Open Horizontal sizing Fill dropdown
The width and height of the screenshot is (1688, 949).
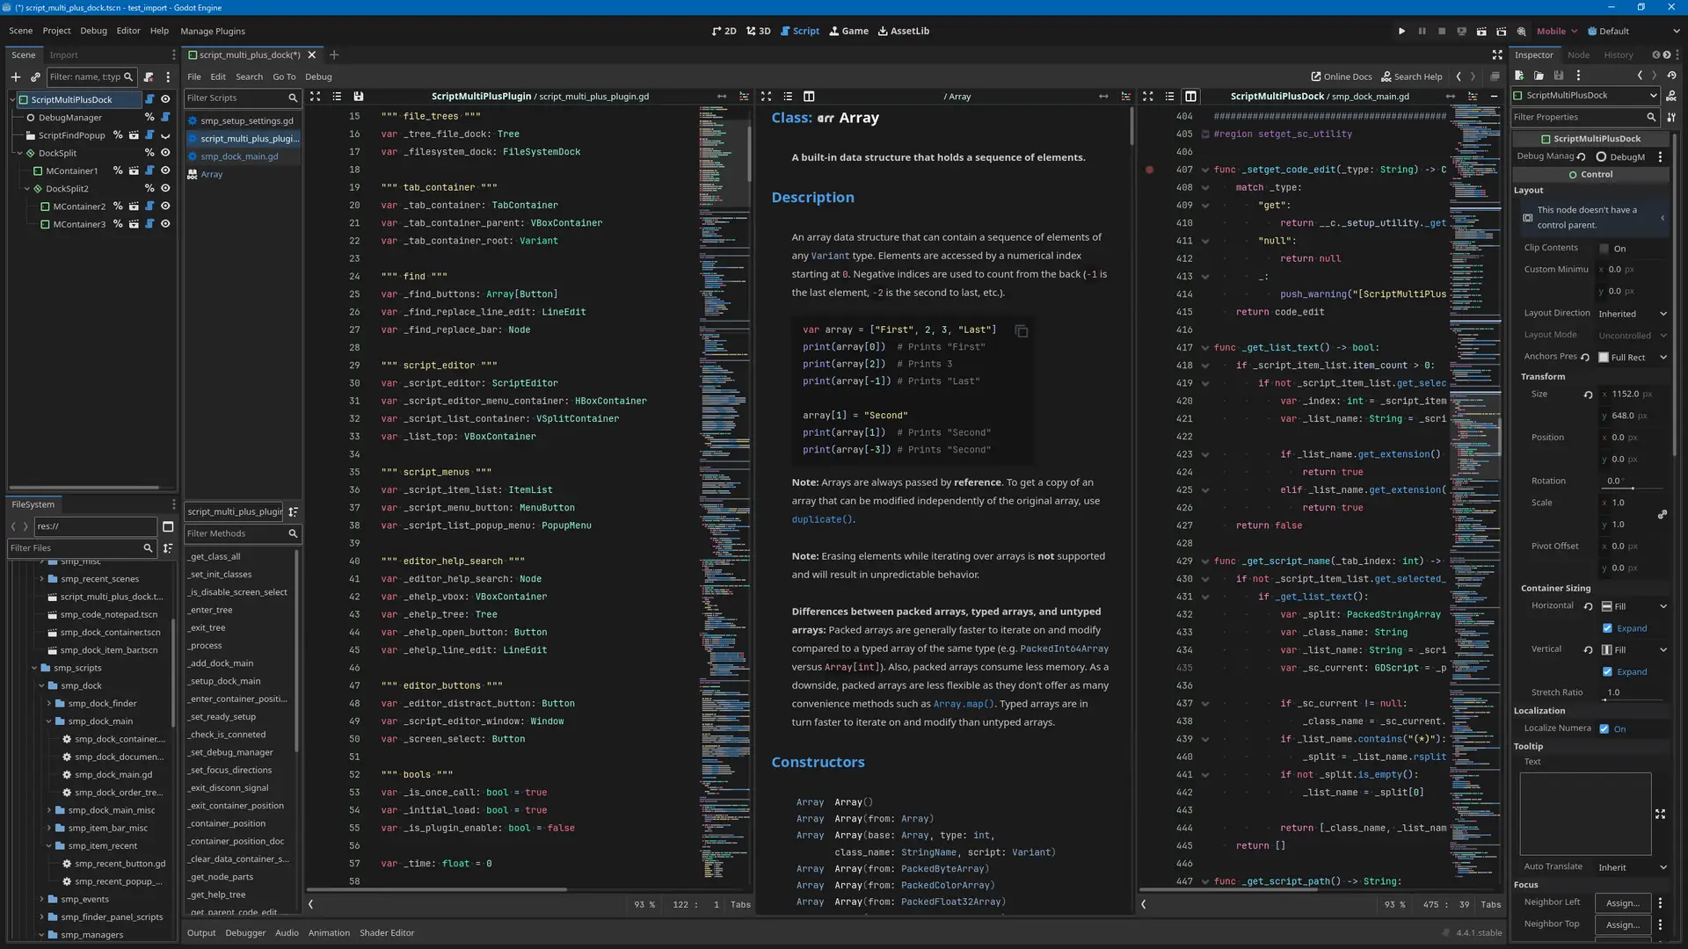1634,606
